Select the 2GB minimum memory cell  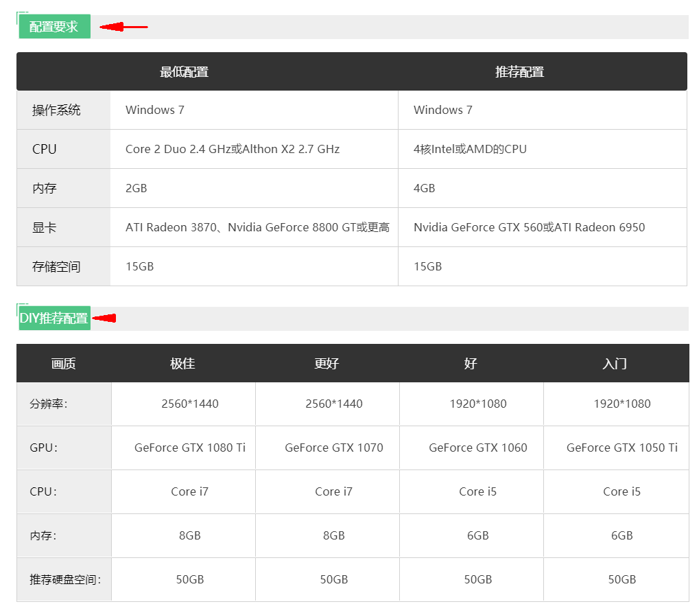pyautogui.click(x=137, y=188)
